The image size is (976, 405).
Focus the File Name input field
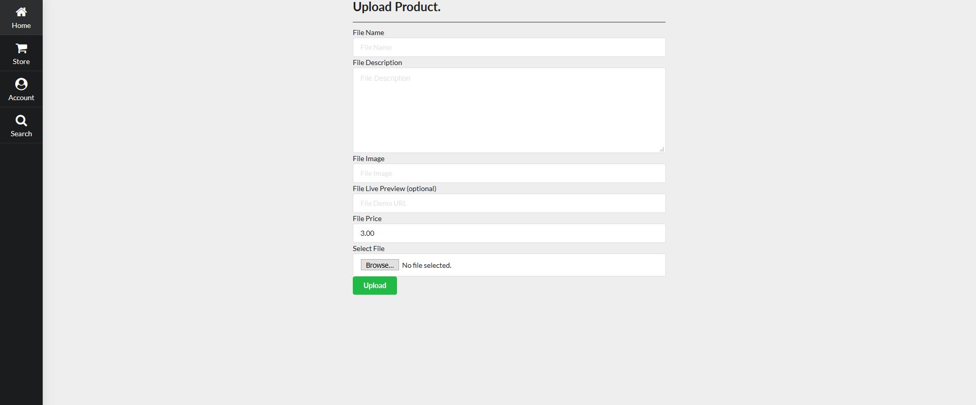coord(509,47)
